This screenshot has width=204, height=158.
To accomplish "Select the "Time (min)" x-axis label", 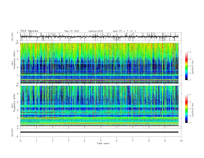I will 103,143.
